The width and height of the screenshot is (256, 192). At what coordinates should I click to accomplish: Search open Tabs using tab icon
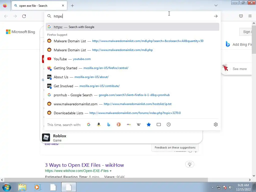[159, 124]
